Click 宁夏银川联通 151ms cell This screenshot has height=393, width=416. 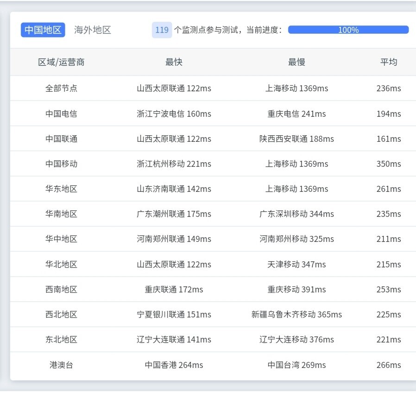pos(174,315)
